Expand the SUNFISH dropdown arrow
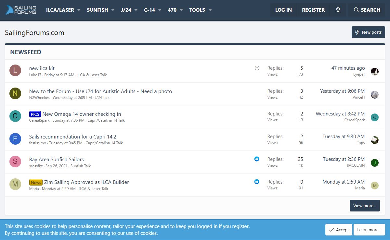Image resolution: width=390 pixels, height=240 pixels. (113, 10)
